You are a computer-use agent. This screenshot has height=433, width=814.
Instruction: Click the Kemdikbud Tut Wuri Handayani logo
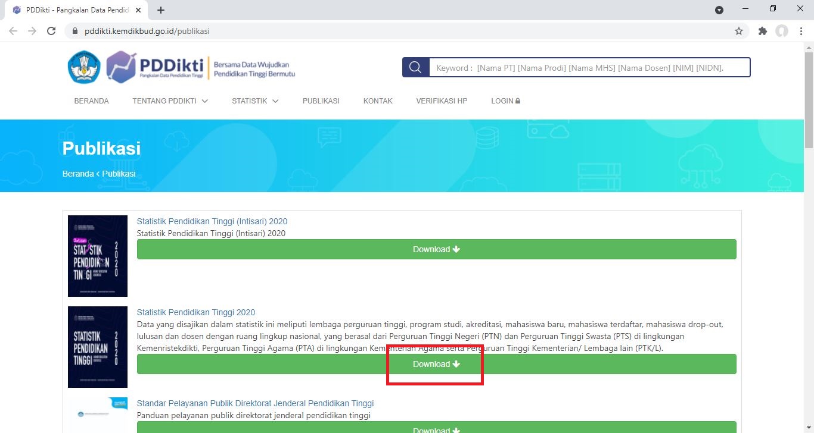click(x=84, y=67)
